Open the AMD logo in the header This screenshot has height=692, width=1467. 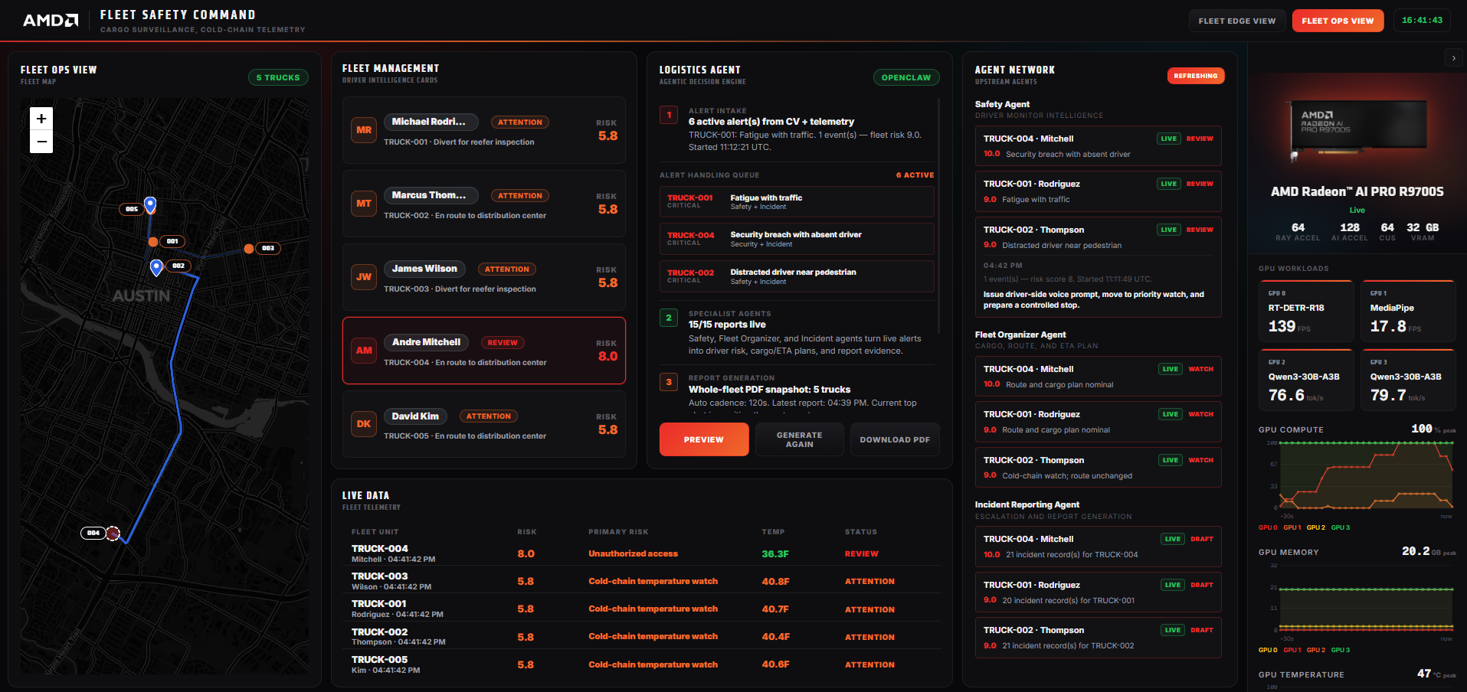click(x=51, y=21)
